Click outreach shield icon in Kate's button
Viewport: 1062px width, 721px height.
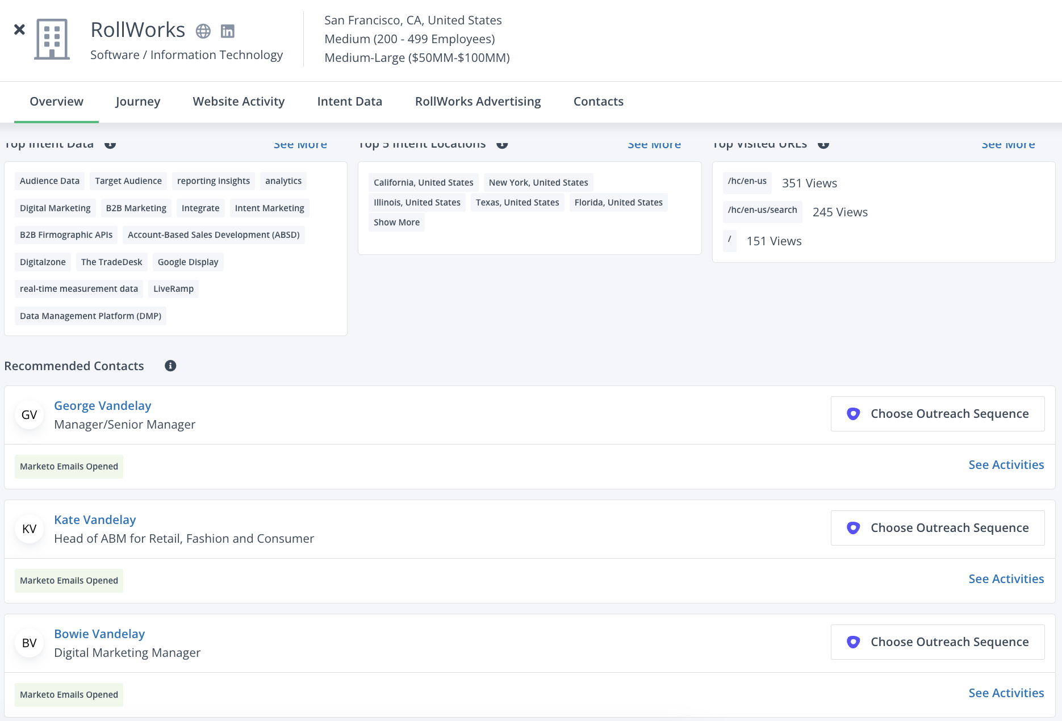[853, 528]
